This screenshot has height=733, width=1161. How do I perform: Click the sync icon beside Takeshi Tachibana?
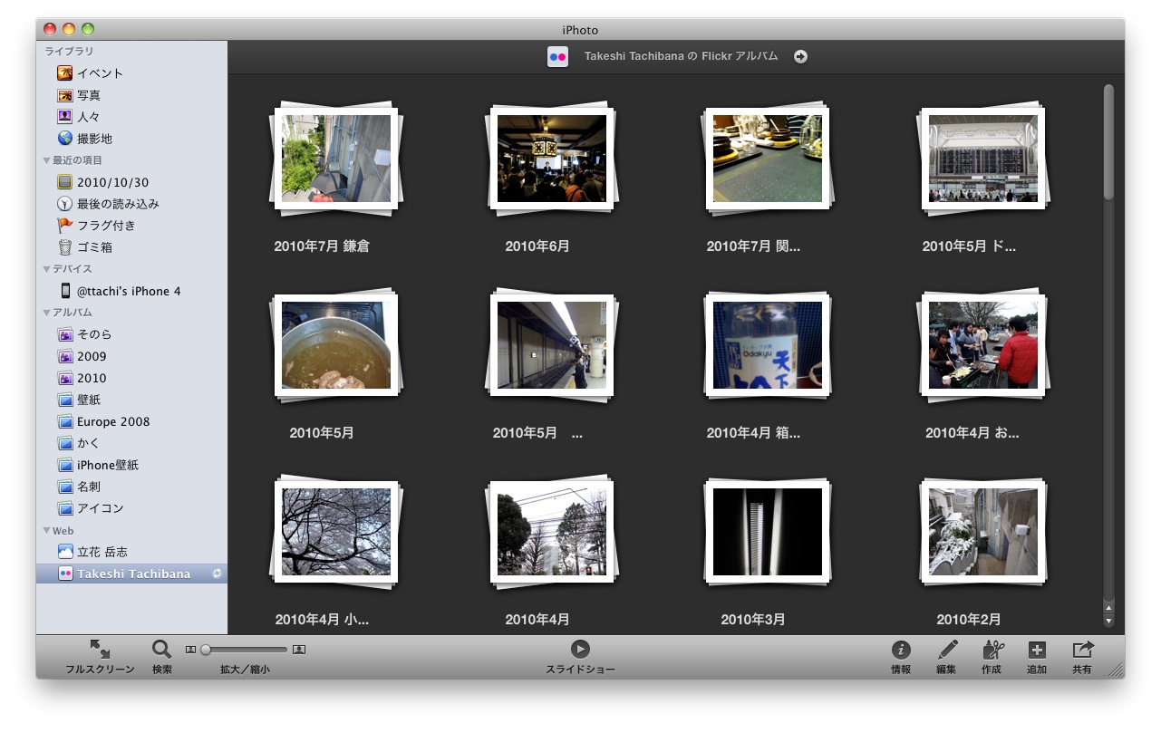click(x=217, y=574)
